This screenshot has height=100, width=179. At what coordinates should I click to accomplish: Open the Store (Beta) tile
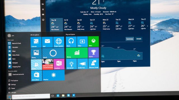coord(37,76)
